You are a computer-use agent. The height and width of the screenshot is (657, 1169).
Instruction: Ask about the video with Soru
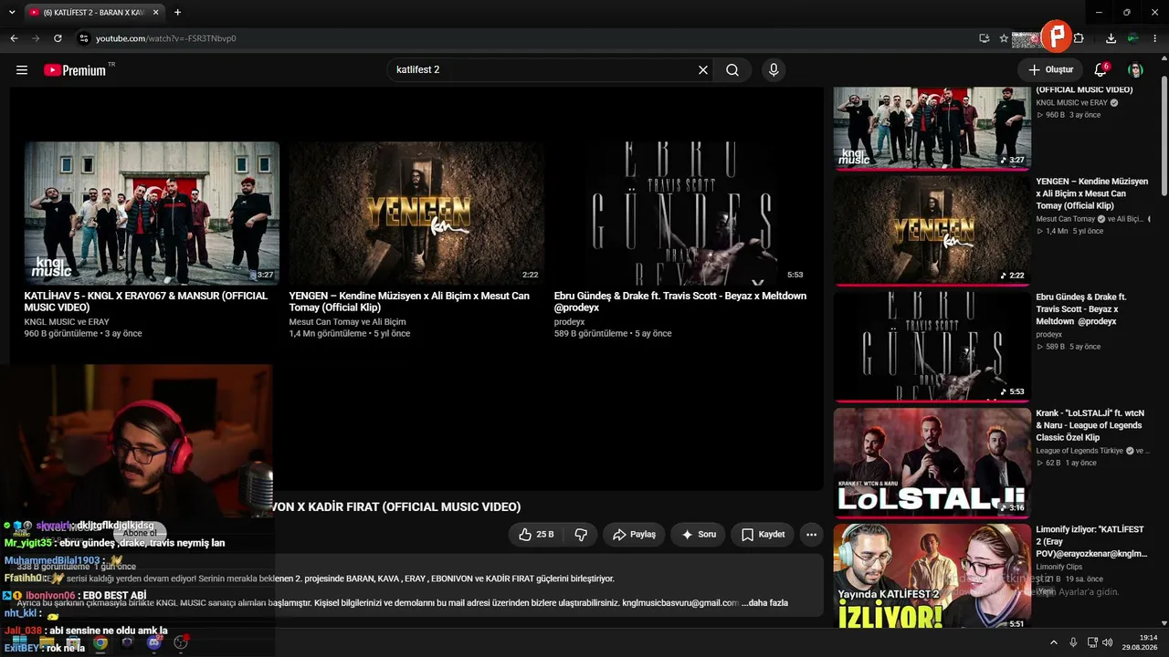click(699, 535)
